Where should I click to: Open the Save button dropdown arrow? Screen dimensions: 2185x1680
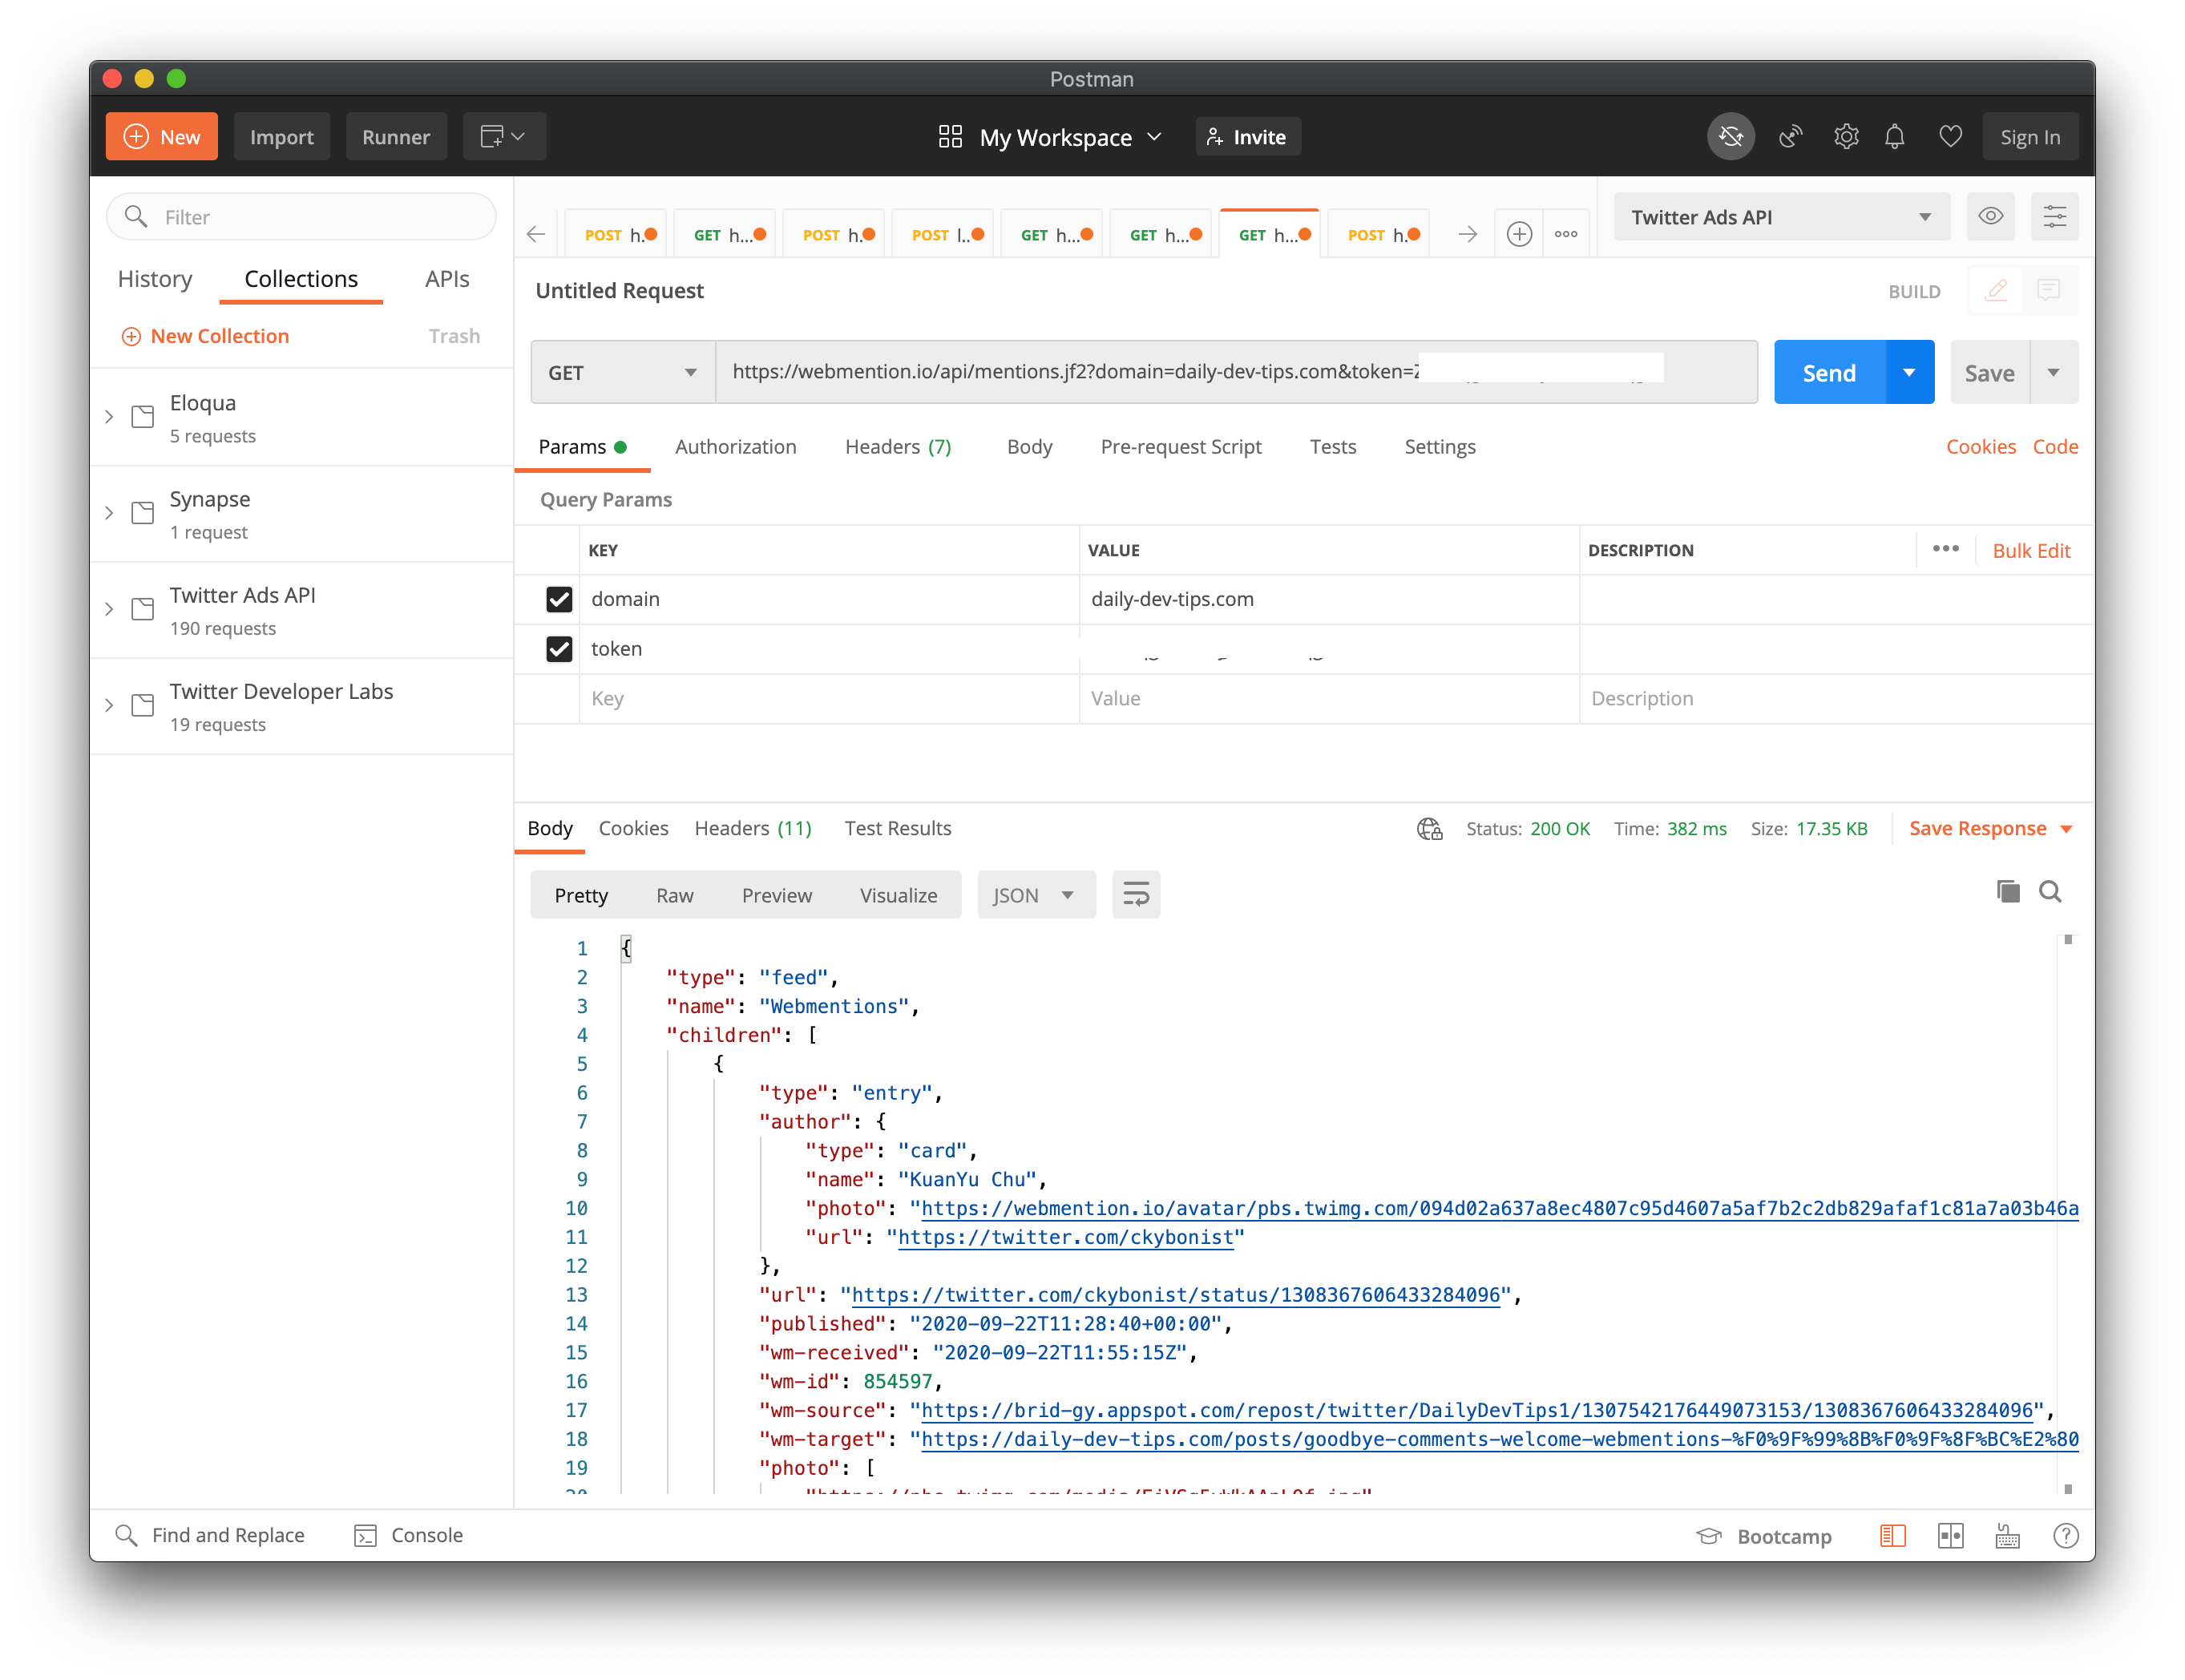coord(2053,372)
